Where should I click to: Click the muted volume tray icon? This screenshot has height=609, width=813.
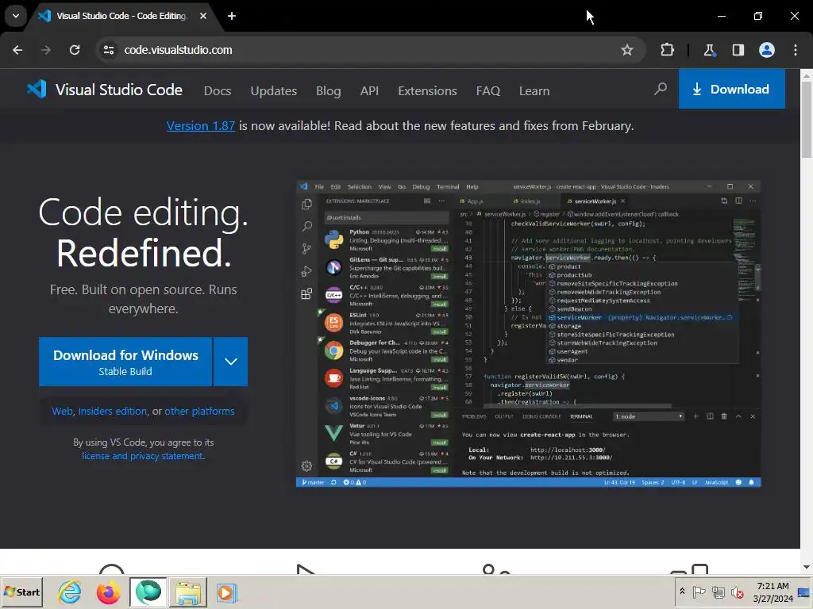coord(737,592)
